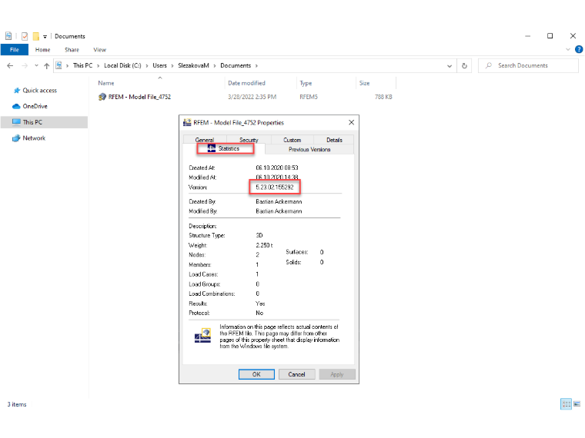This screenshot has height=438, width=585.
Task: Click the RFEM5 type cell
Action: [x=309, y=97]
